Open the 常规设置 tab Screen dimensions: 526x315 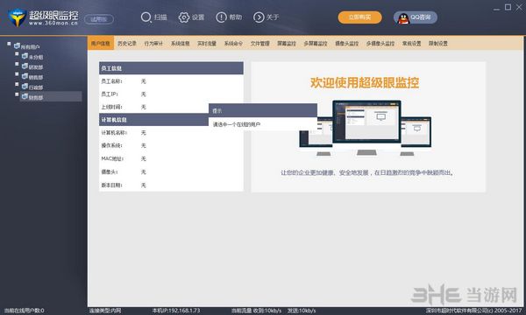click(412, 44)
